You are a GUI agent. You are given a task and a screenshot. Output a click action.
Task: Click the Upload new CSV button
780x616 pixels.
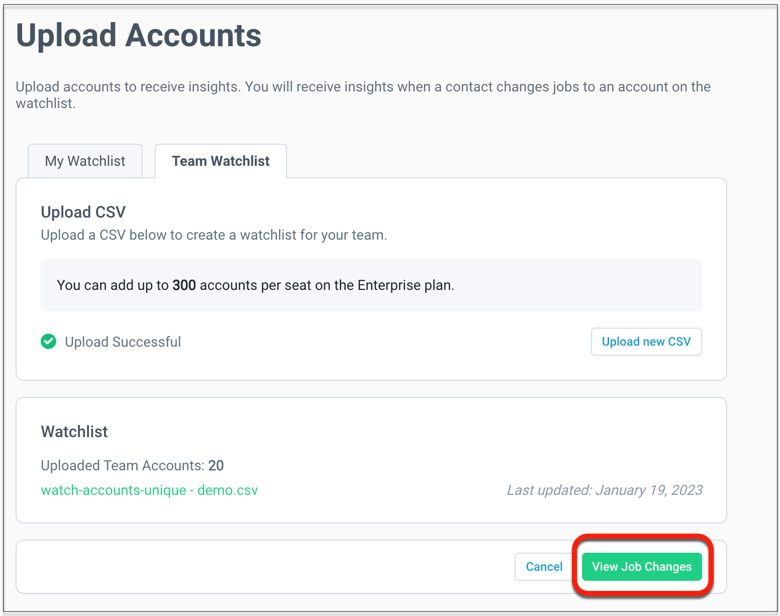646,342
